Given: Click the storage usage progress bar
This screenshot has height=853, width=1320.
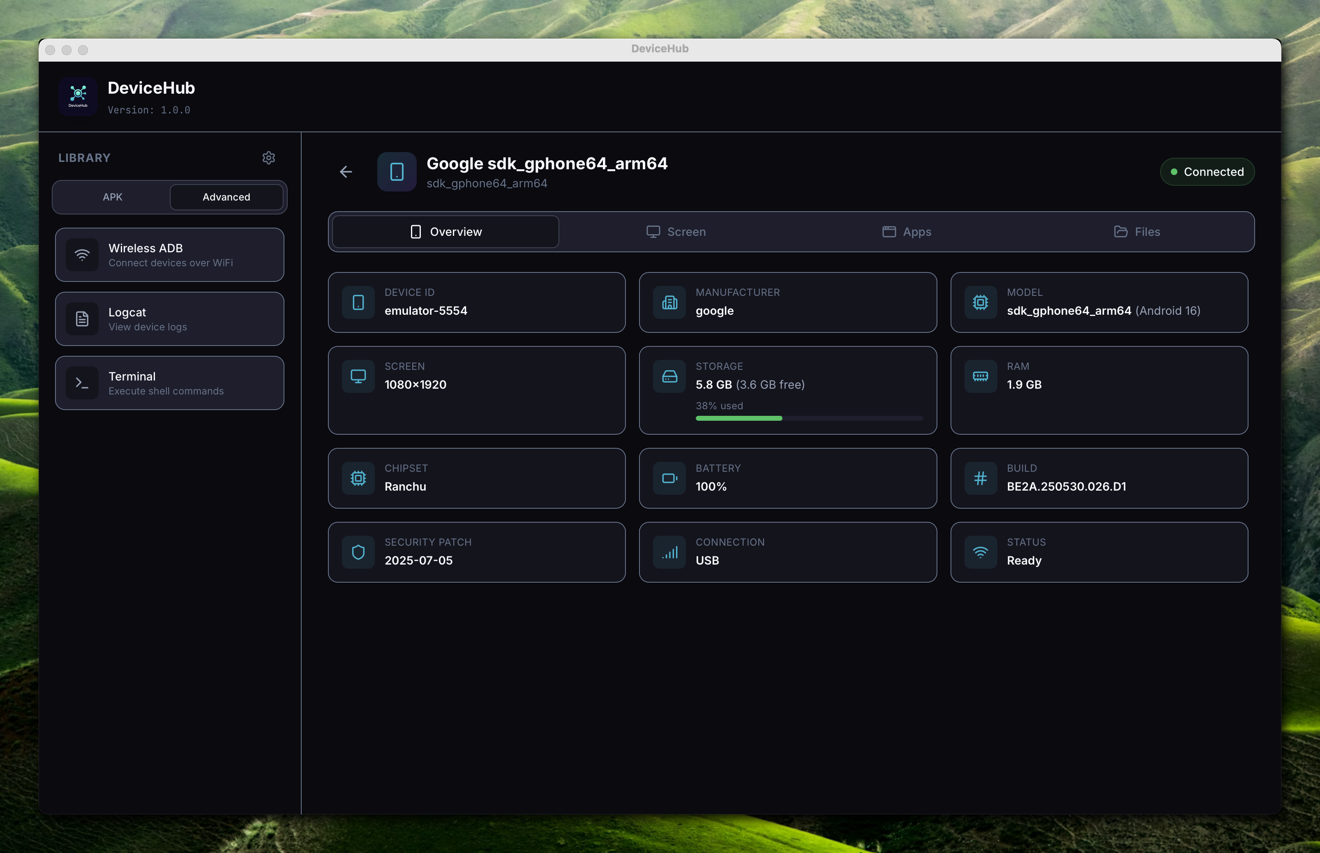Looking at the screenshot, I should [809, 418].
